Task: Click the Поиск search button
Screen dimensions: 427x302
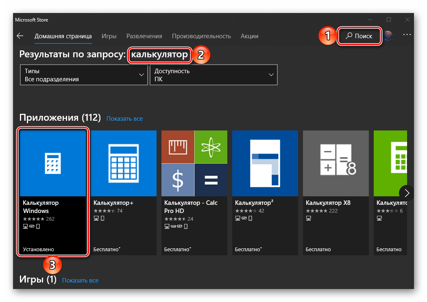Action: [359, 36]
